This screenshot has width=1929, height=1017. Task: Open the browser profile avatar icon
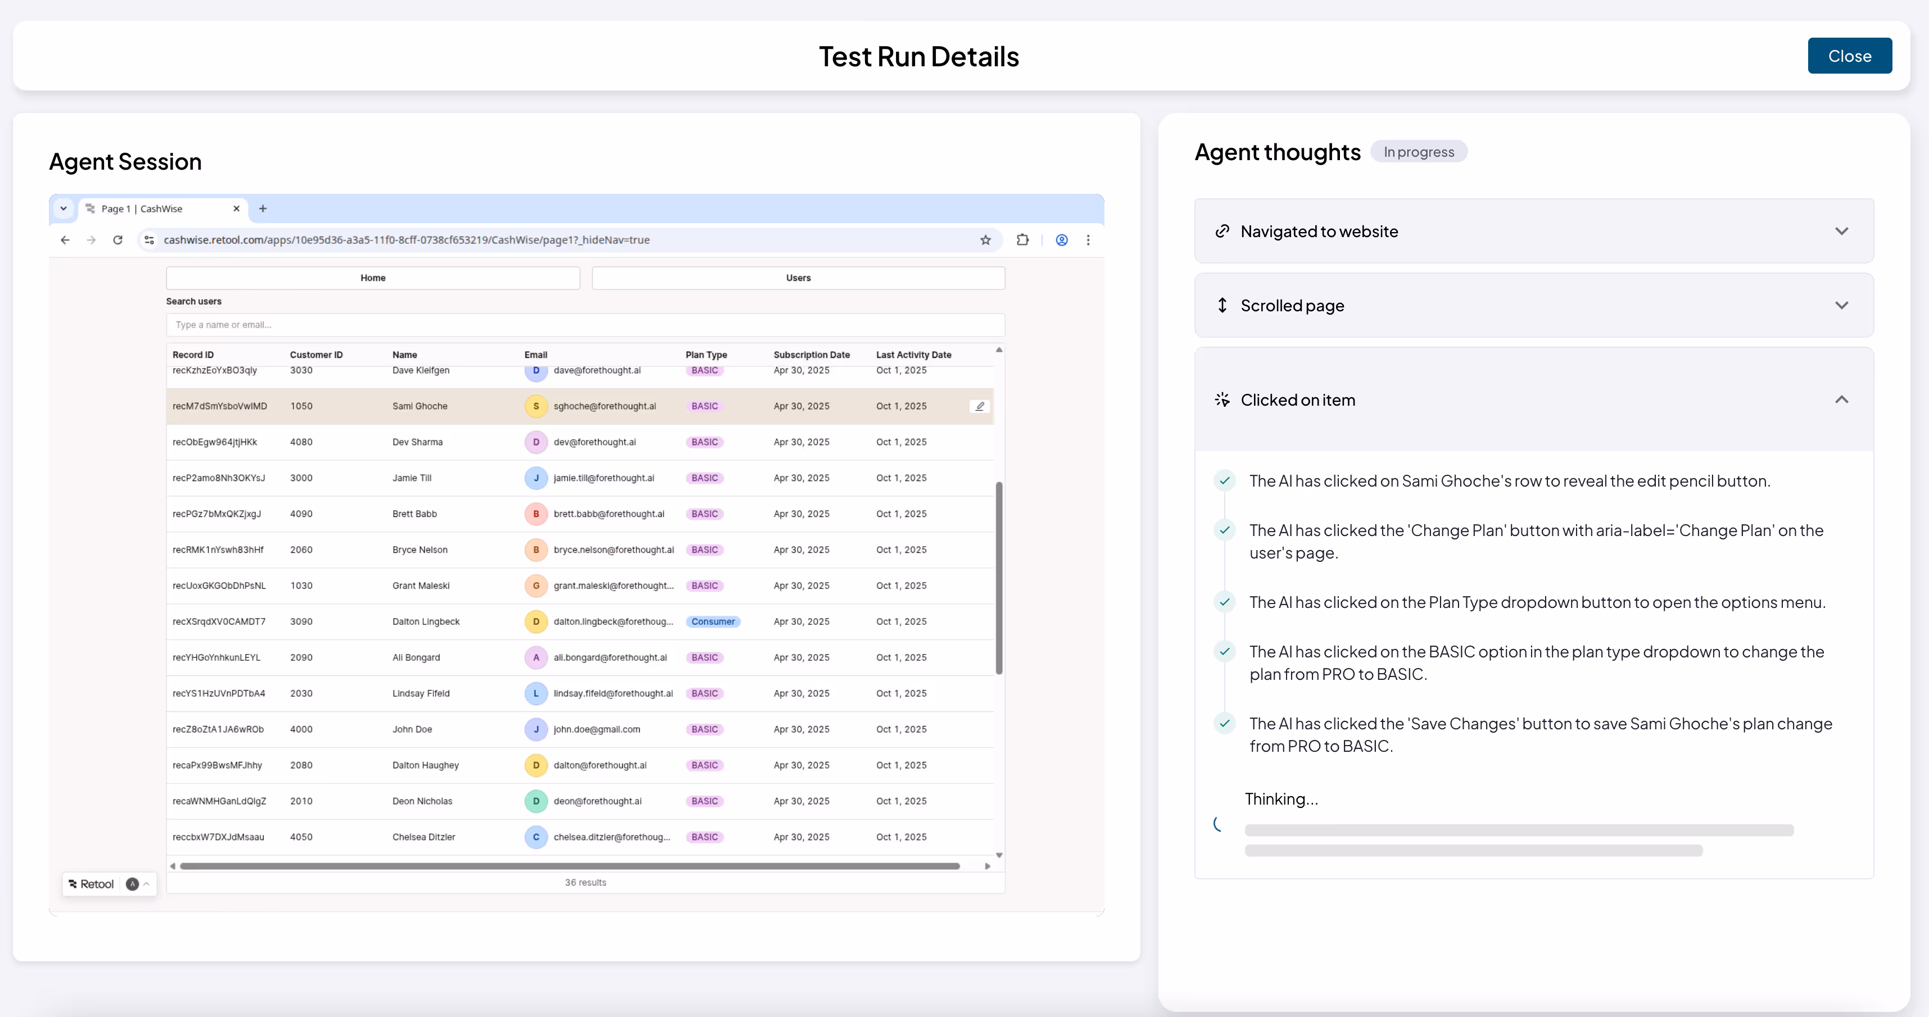click(1062, 240)
